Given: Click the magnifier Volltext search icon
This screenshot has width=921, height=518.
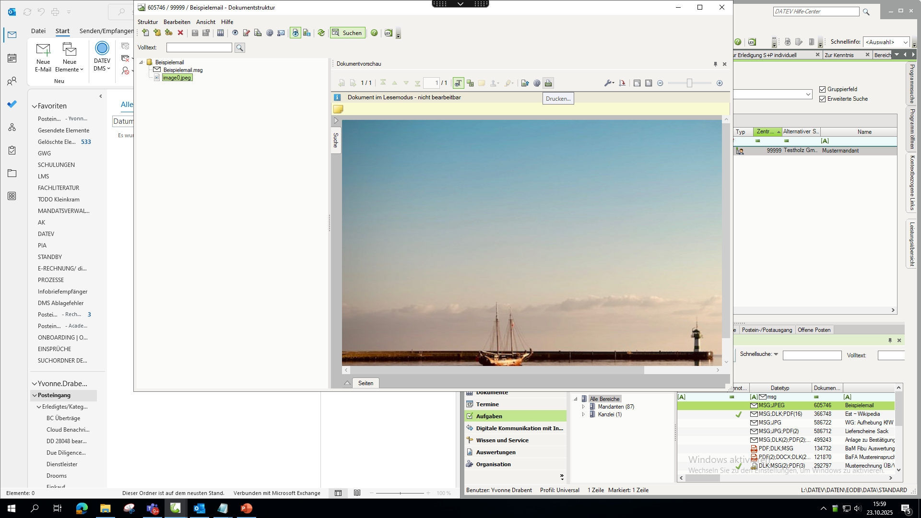Looking at the screenshot, I should coord(240,47).
